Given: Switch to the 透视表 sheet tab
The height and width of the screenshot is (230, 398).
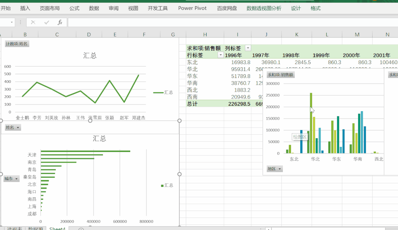Looking at the screenshot, I should coord(14,229).
